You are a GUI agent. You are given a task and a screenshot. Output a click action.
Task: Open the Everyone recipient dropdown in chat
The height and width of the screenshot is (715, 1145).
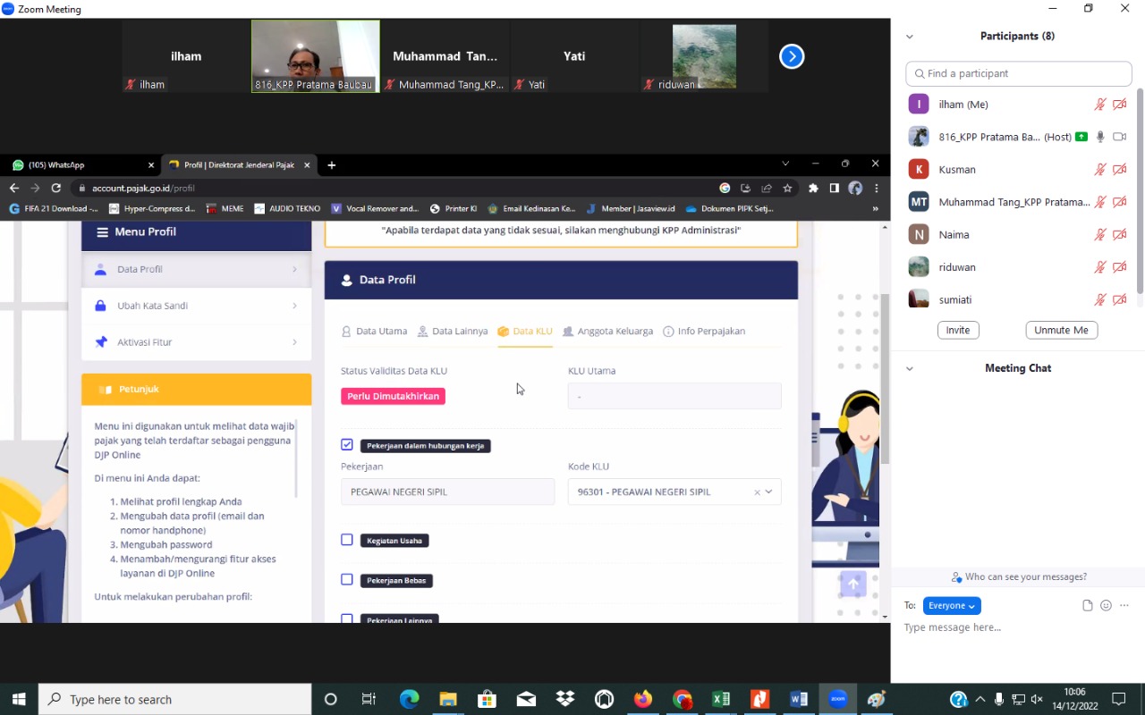coord(952,605)
